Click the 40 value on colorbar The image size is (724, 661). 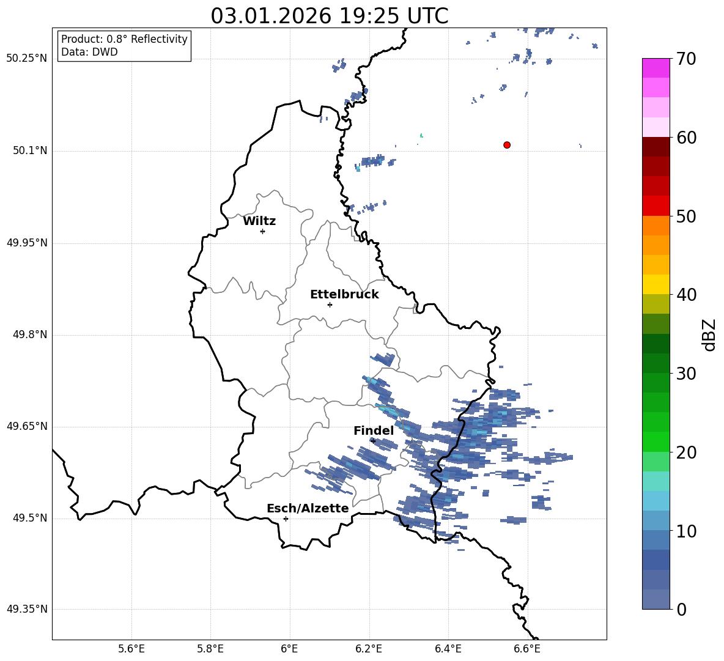click(686, 295)
